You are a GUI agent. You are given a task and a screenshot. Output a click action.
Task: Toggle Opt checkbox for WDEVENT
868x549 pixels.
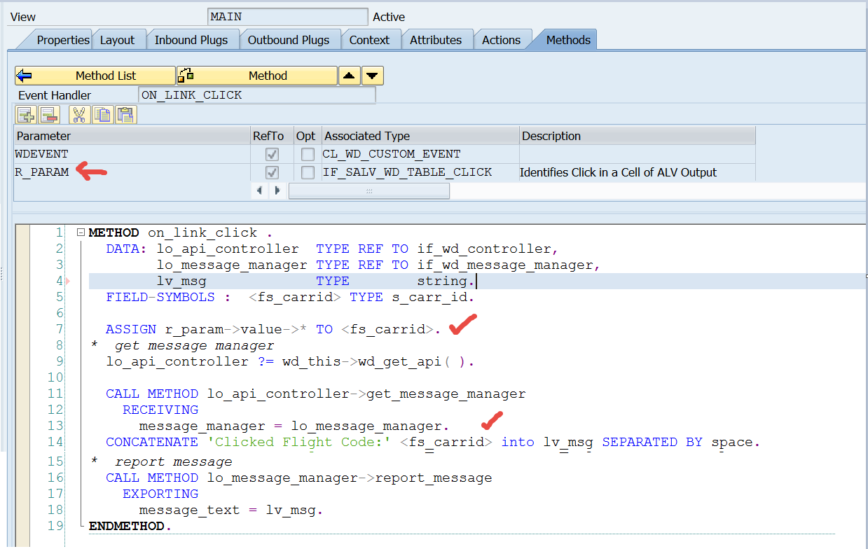[x=307, y=154]
